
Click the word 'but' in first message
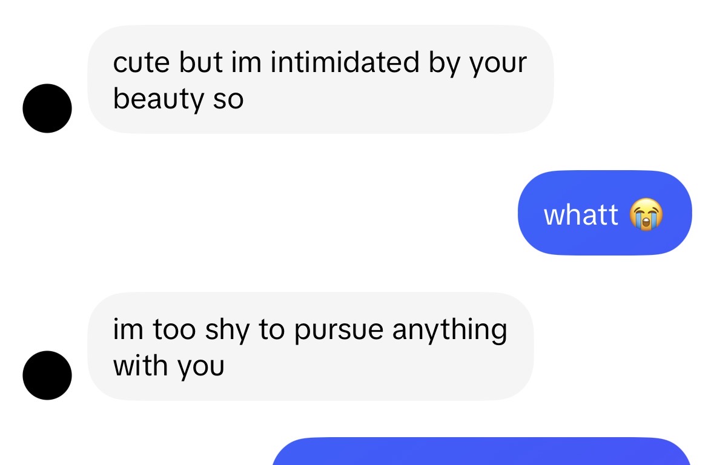201,62
